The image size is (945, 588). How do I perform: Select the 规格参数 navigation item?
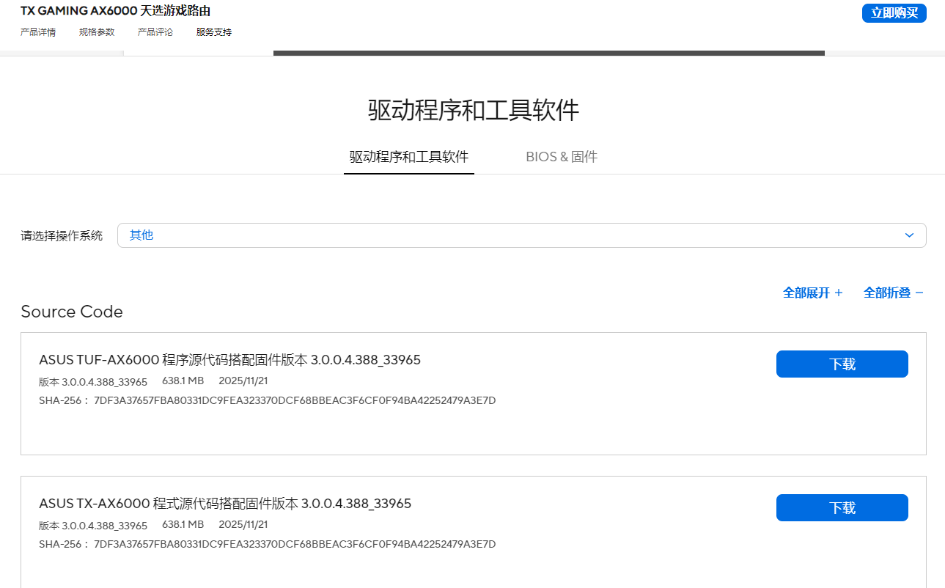click(x=95, y=32)
